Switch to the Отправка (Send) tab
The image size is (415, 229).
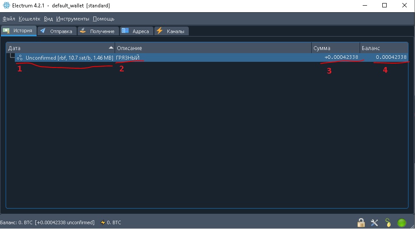tap(57, 31)
